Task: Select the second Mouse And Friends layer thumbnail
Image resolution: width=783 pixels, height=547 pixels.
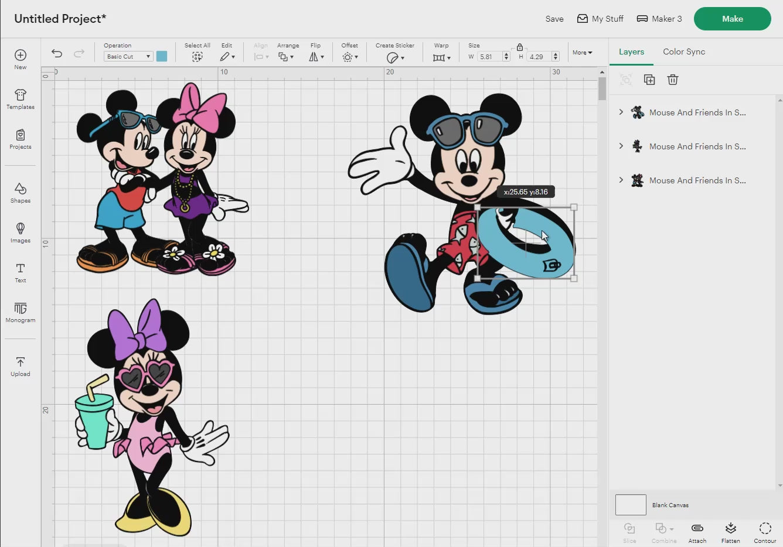Action: pyautogui.click(x=637, y=146)
